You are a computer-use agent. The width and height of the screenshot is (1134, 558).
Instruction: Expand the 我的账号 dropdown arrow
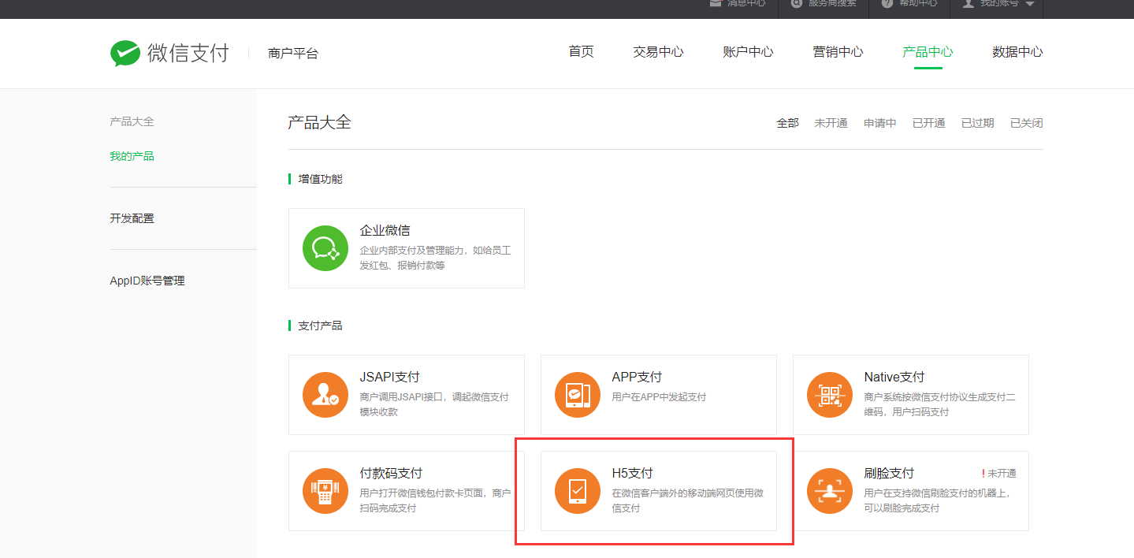click(1030, 4)
